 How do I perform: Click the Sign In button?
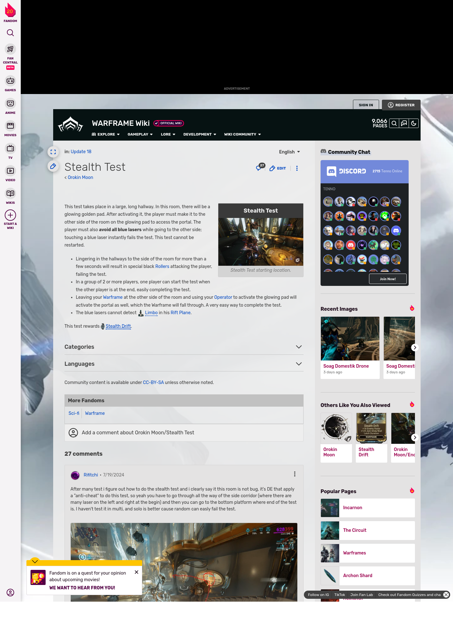point(366,105)
